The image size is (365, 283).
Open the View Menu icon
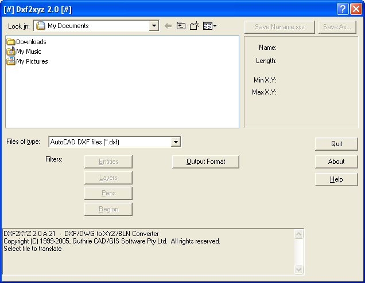click(x=209, y=26)
